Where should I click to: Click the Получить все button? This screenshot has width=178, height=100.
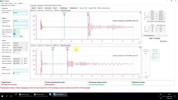(73, 8)
